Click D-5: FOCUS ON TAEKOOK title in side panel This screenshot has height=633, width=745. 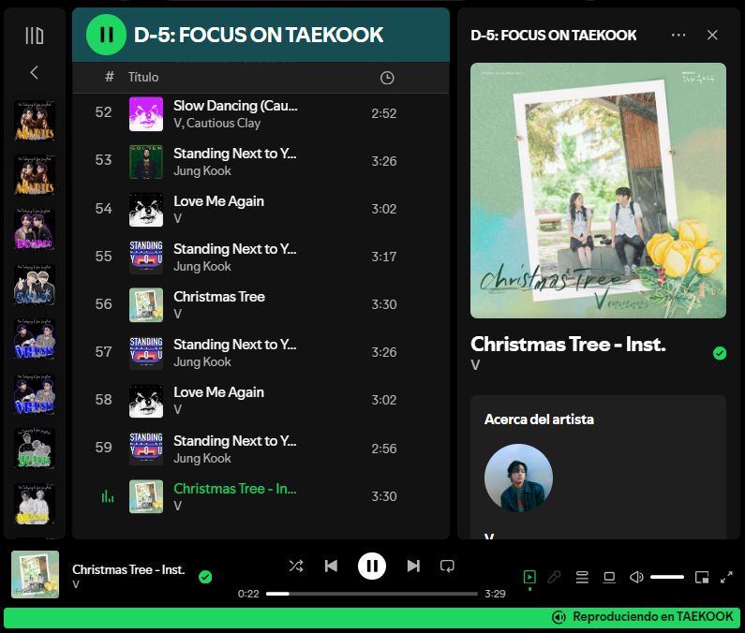point(553,36)
